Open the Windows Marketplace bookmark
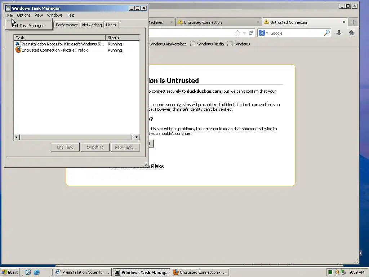369x277 pixels. point(168,44)
